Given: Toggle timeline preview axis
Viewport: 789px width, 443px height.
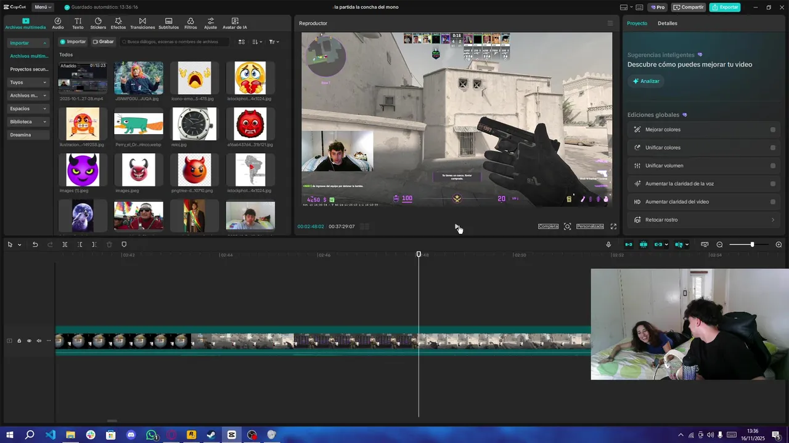Looking at the screenshot, I should [679, 245].
